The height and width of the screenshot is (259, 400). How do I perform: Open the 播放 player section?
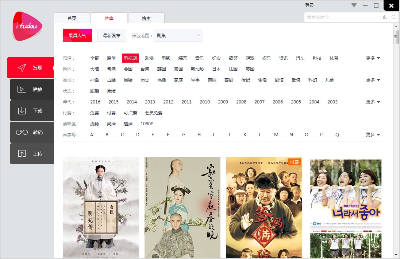[32, 89]
